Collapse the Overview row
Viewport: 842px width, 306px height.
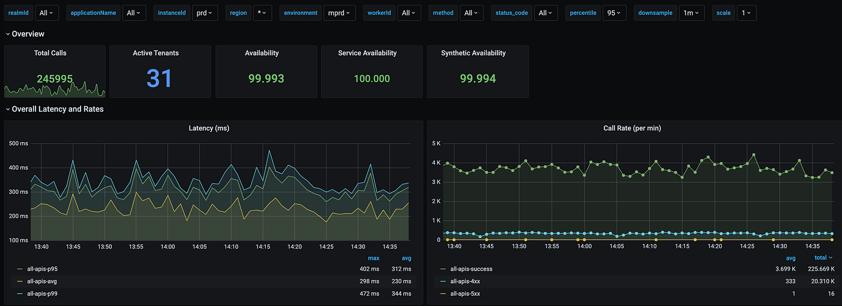point(25,34)
